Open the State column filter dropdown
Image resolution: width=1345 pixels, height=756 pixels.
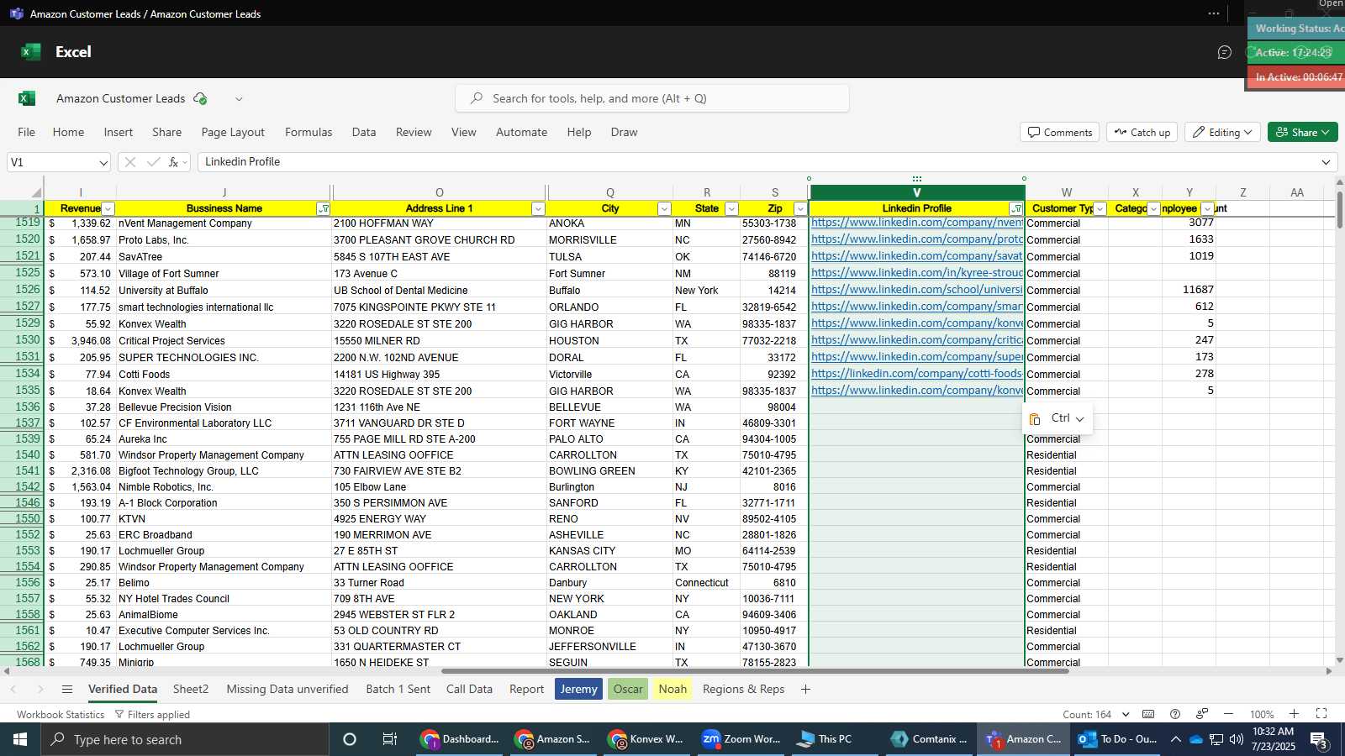pyautogui.click(x=731, y=209)
